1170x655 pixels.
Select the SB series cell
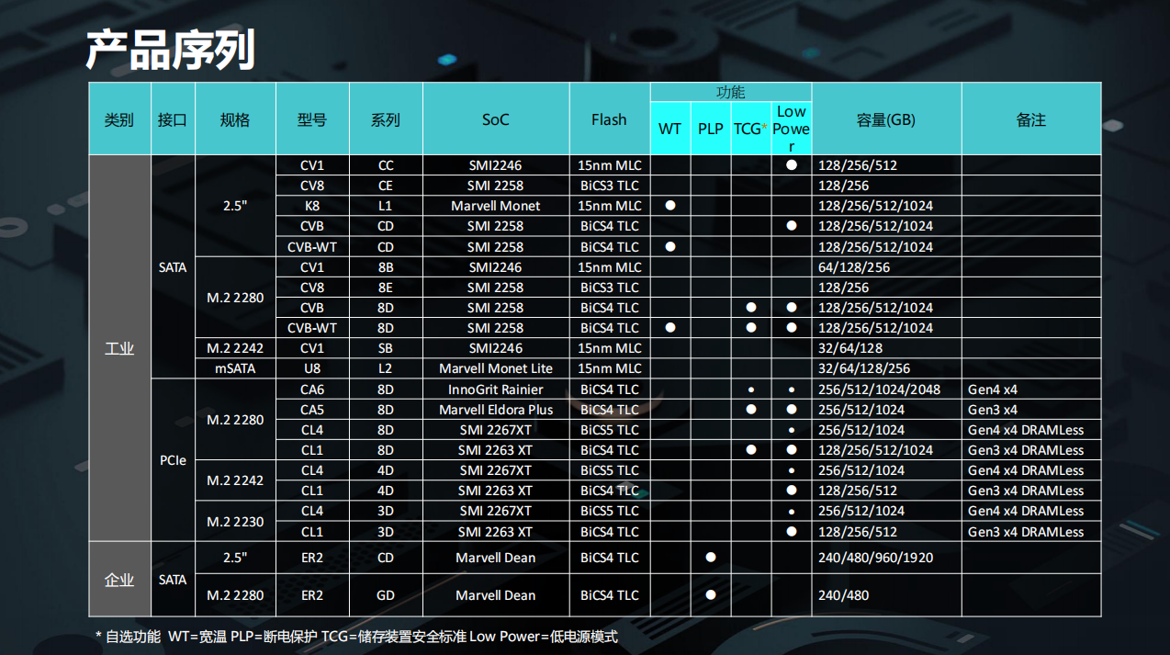coord(386,348)
